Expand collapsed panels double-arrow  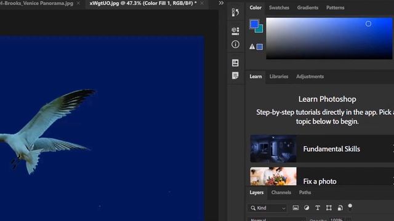click(x=221, y=3)
